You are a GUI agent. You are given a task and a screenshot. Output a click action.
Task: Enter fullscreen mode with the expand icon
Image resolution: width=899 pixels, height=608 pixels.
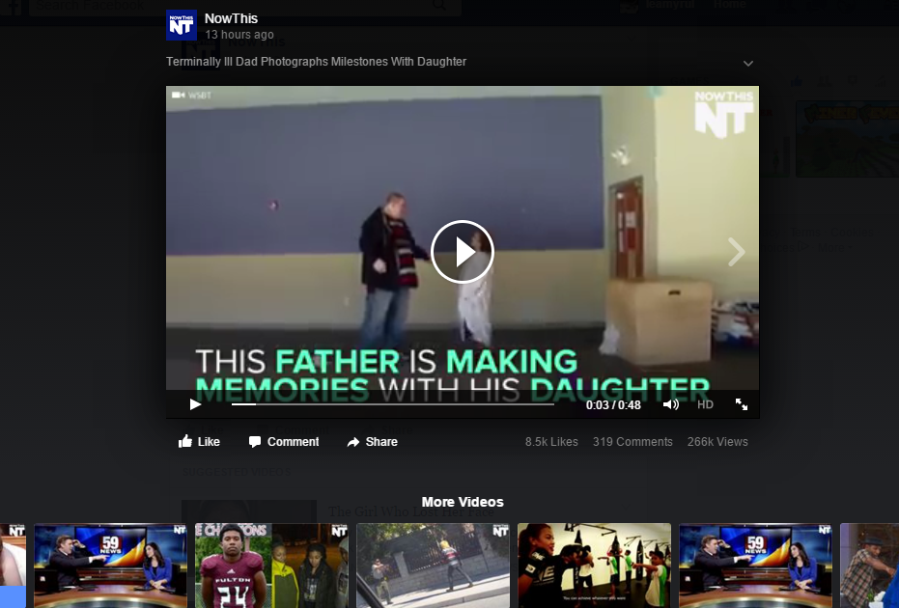(x=742, y=404)
